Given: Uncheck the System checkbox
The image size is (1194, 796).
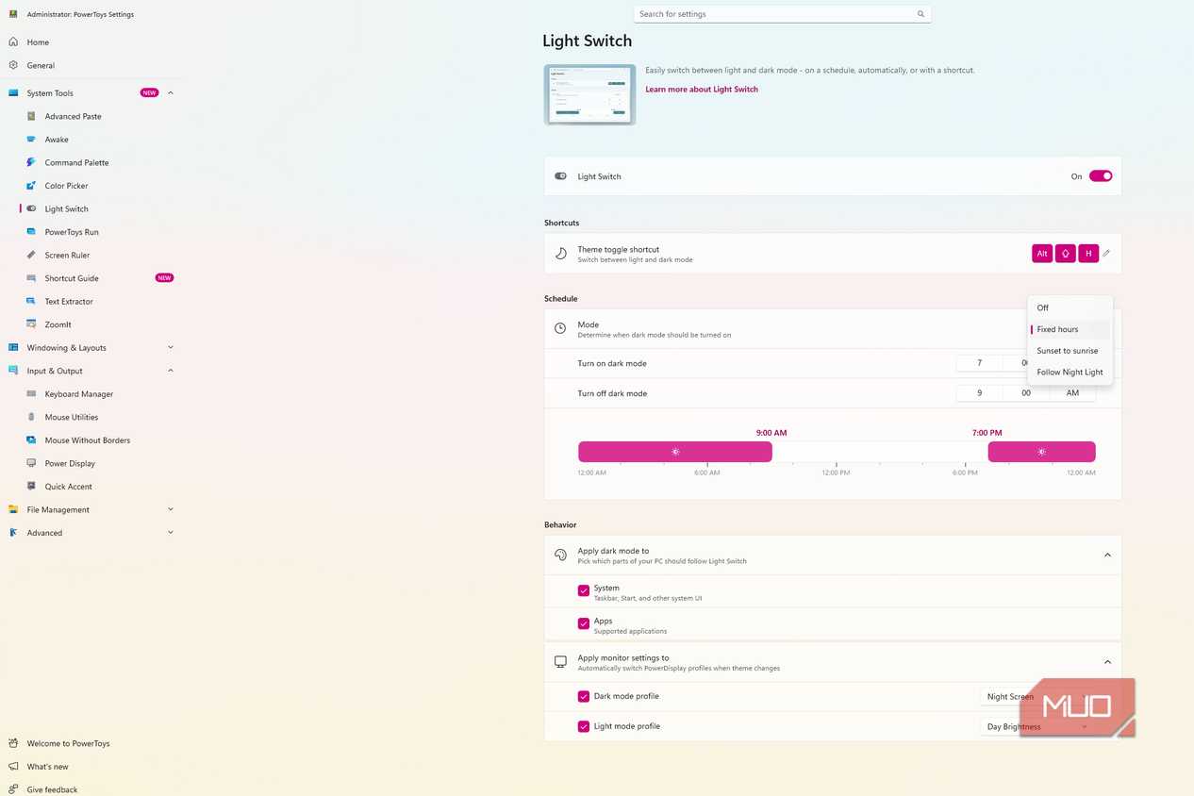Looking at the screenshot, I should pos(584,591).
